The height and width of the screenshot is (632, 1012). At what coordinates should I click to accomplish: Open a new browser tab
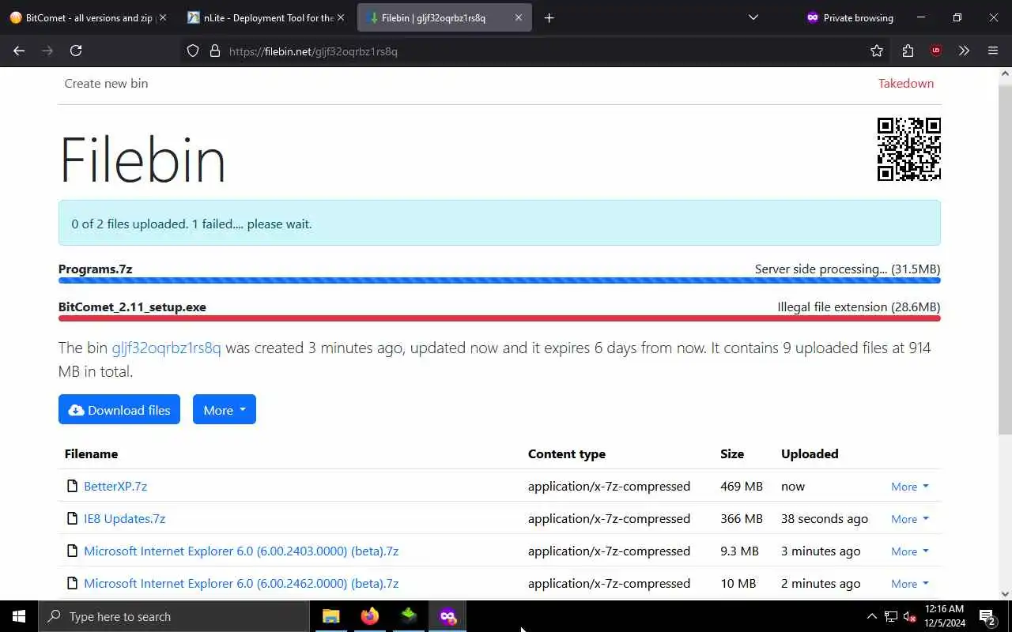tap(549, 17)
